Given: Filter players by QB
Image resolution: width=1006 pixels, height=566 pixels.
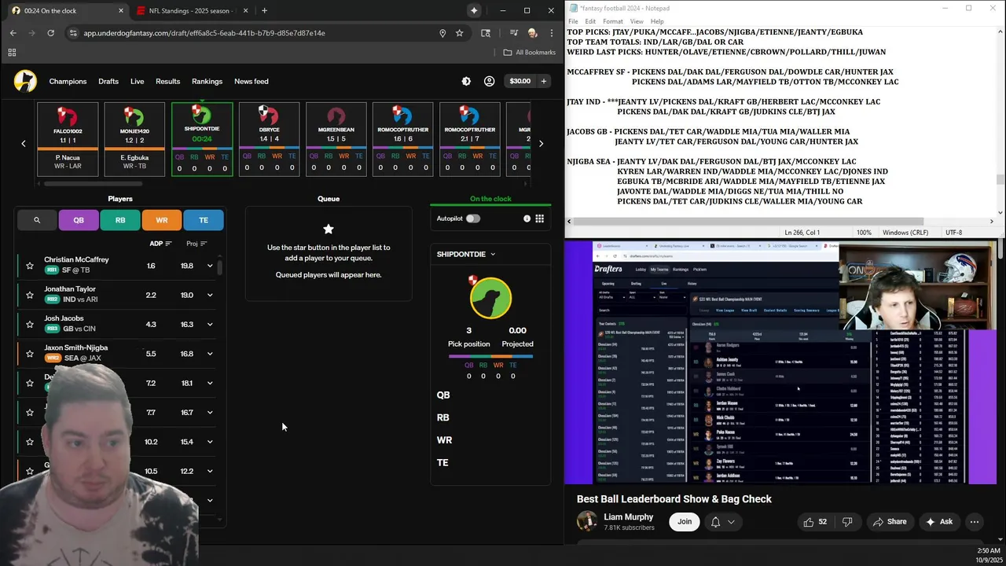Looking at the screenshot, I should coord(79,220).
